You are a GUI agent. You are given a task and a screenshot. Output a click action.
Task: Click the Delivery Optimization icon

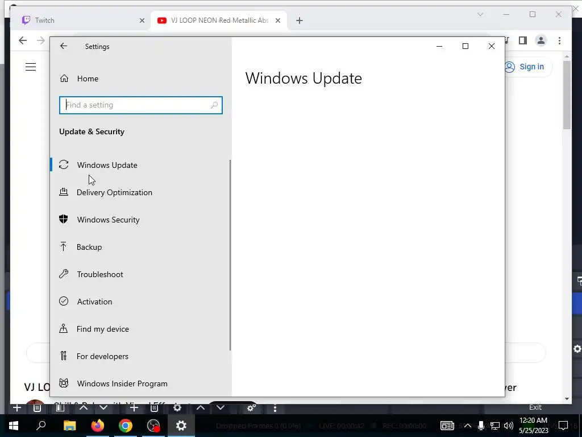[64, 192]
